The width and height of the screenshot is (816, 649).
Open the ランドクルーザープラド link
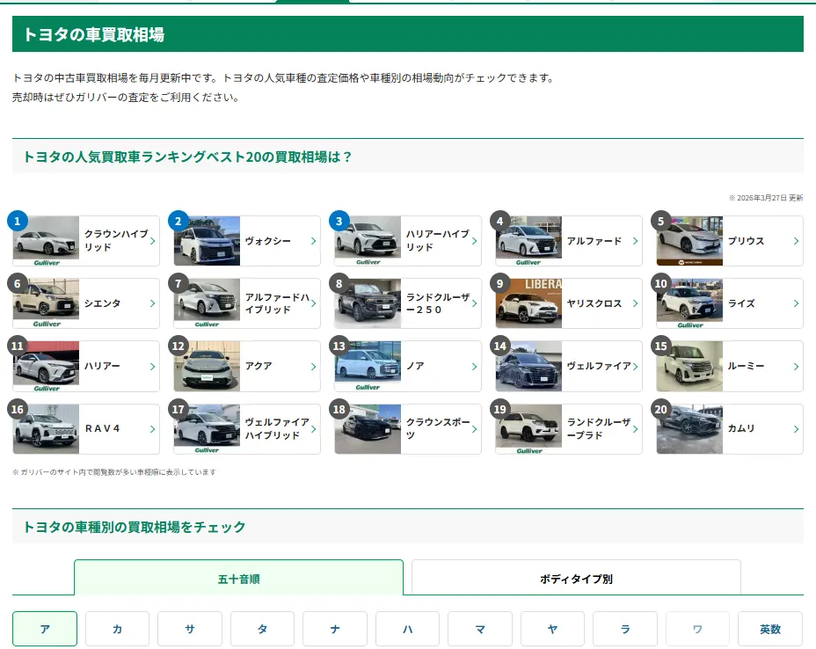coord(599,429)
